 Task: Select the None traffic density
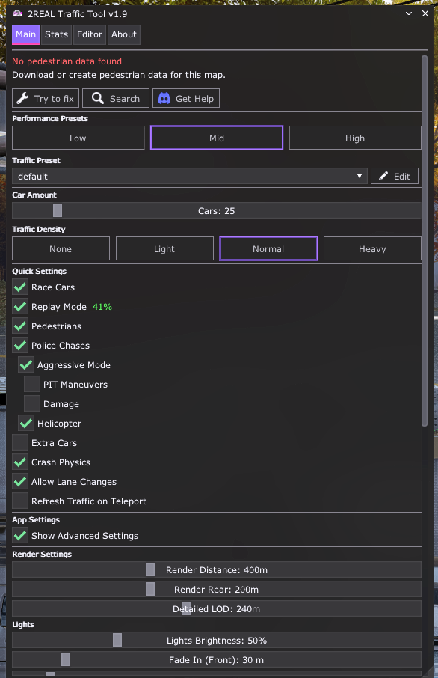[61, 248]
